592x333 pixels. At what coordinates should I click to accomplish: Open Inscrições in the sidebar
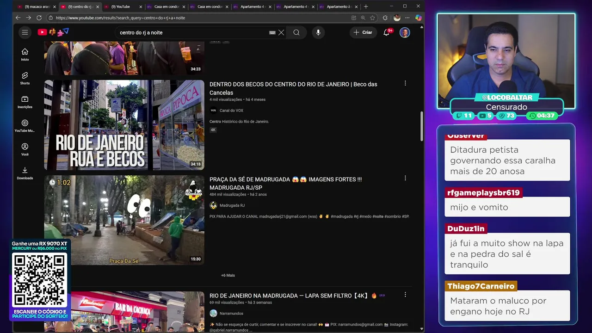coord(25,102)
